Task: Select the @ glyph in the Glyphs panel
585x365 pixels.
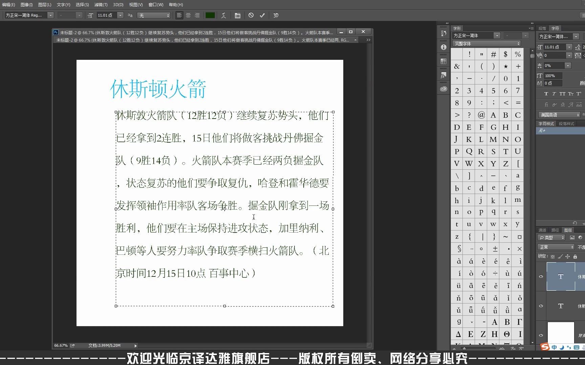Action: coord(481,115)
